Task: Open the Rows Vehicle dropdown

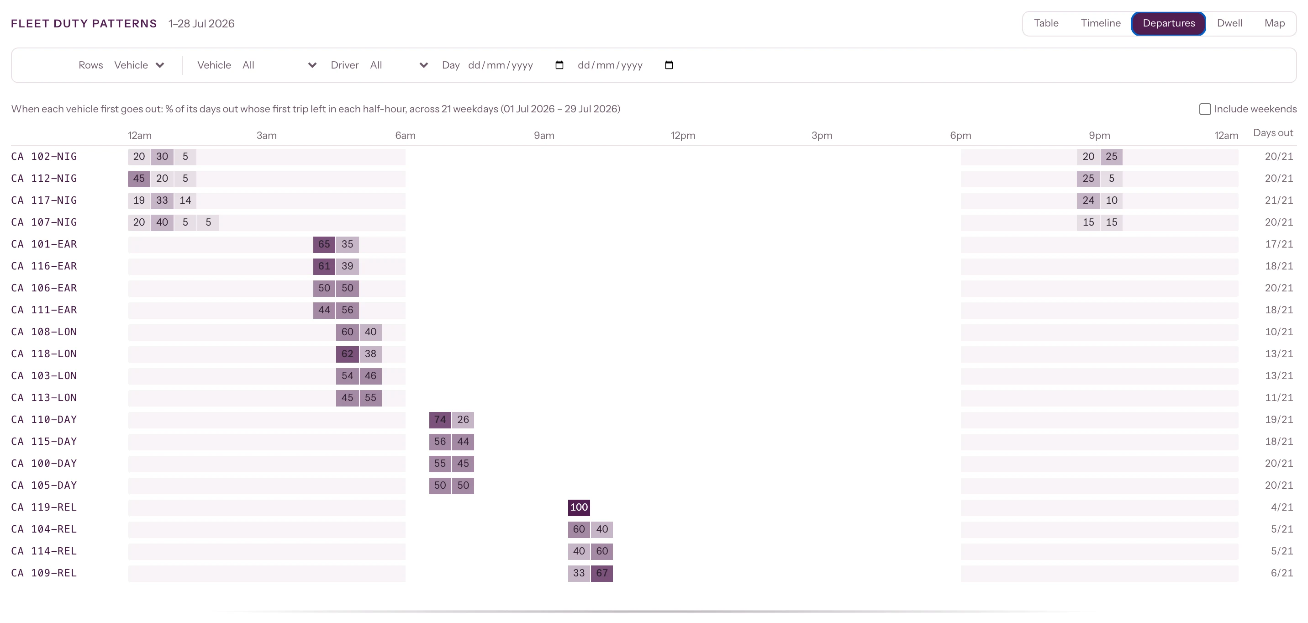Action: click(x=140, y=65)
